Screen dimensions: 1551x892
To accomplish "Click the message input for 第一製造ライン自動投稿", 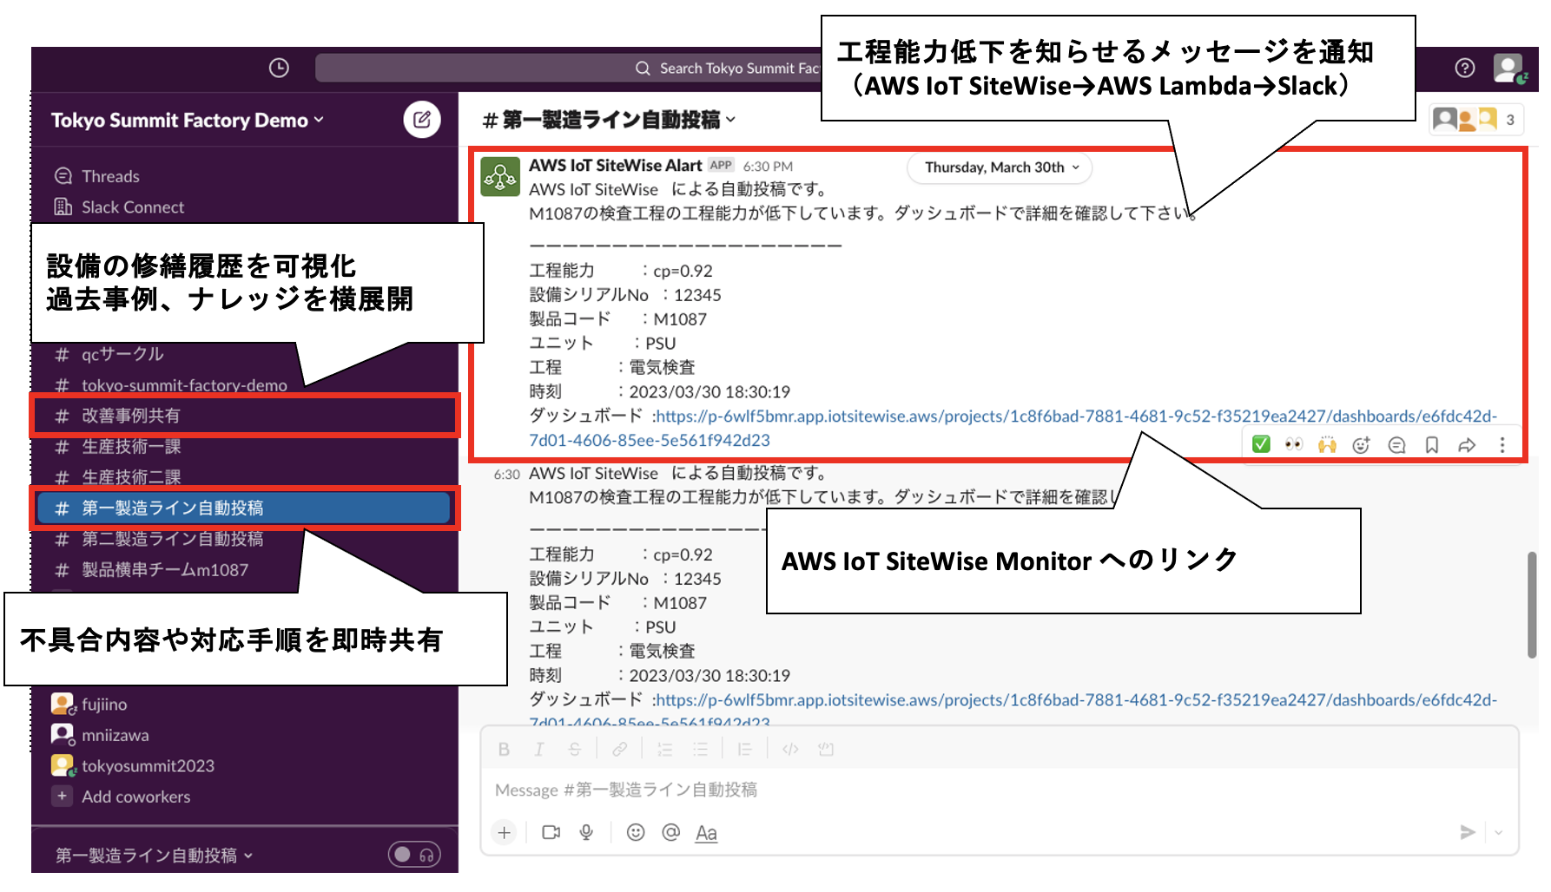I will pos(1000,790).
